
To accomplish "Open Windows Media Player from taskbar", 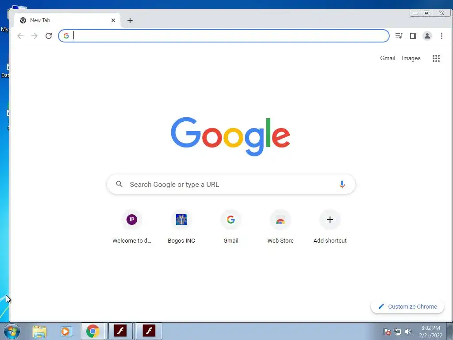I will click(65, 331).
